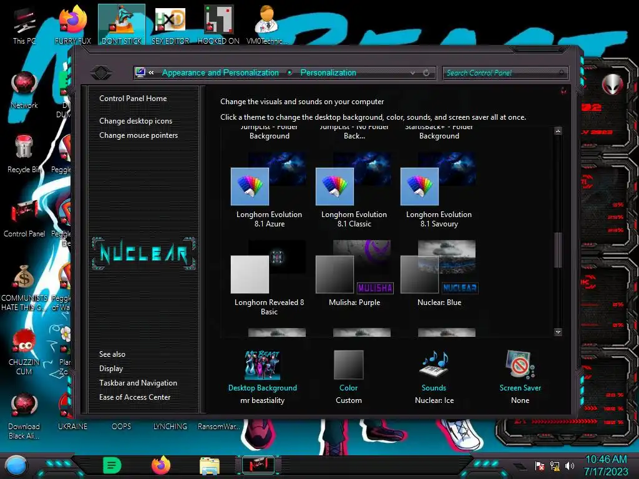Click the theme list scroll up arrow
Viewport: 639px width, 479px height.
click(558, 131)
